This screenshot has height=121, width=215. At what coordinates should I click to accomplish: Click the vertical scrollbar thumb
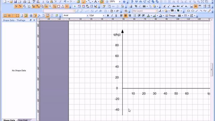click(x=212, y=70)
